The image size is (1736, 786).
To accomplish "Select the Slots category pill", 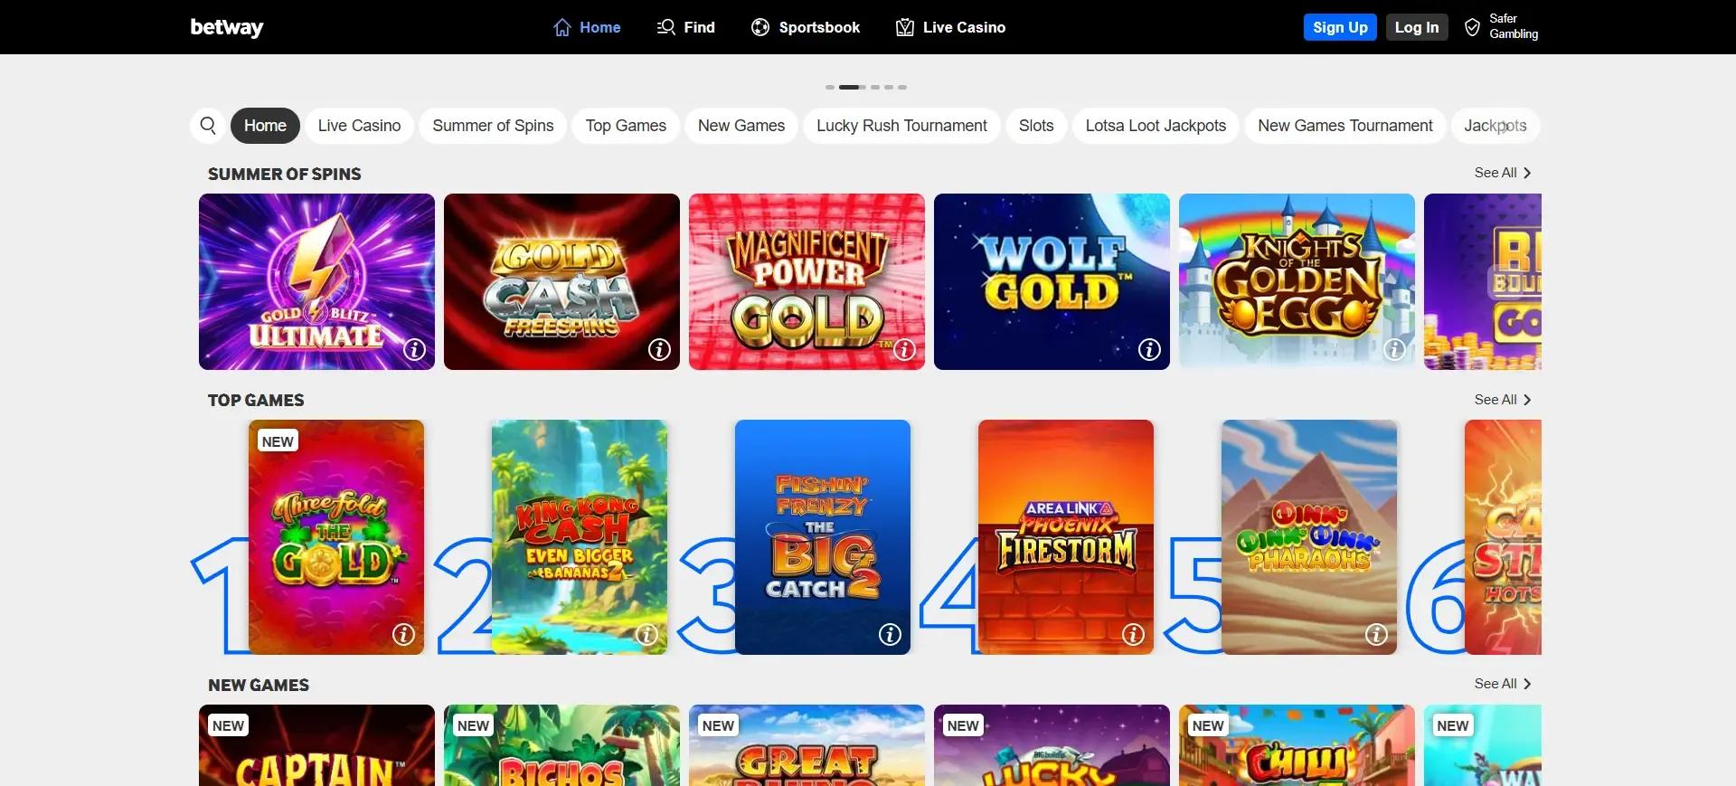I will (x=1036, y=126).
